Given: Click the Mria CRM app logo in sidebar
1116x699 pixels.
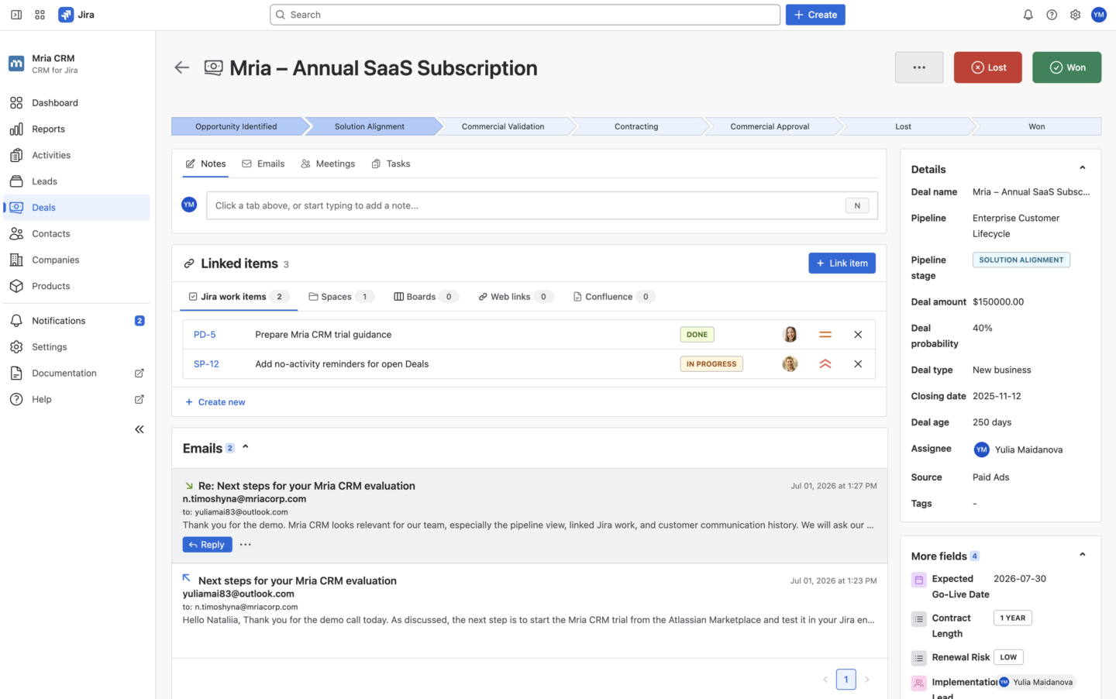Looking at the screenshot, I should (x=16, y=64).
